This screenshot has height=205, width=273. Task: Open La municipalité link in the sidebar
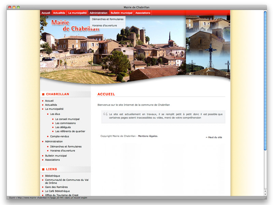54,109
